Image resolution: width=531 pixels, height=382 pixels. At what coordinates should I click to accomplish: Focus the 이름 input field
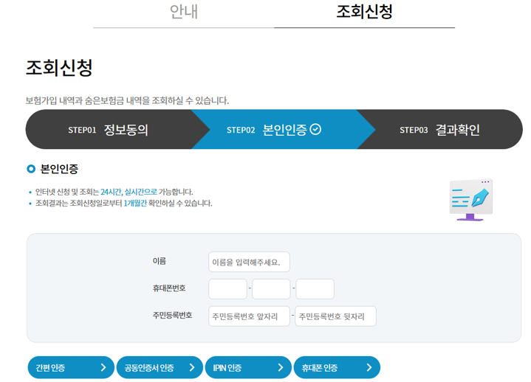click(249, 262)
